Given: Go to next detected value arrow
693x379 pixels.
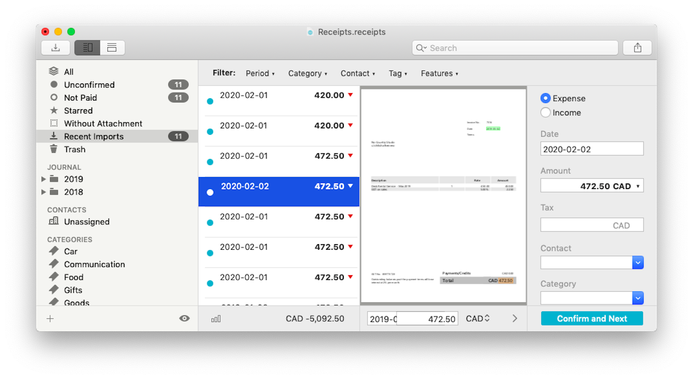Looking at the screenshot, I should 514,318.
